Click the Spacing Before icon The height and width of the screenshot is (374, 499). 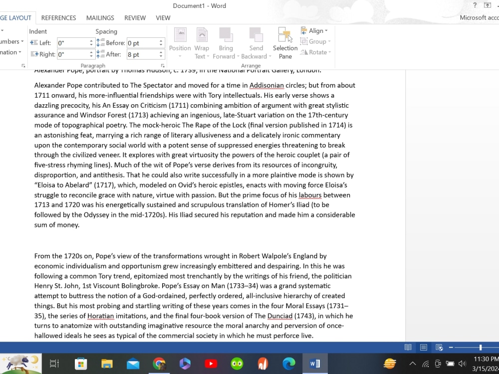click(x=100, y=42)
